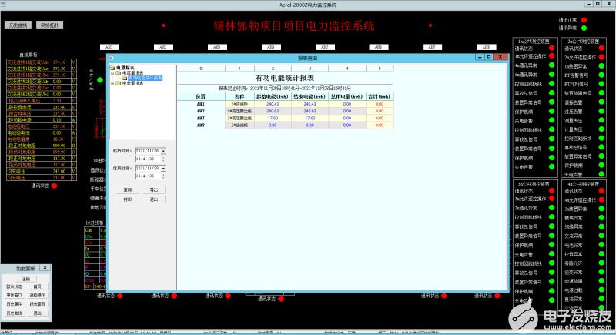The image size is (616, 335).
Task: Open the 起始时间 date dropdown
Action: [x=163, y=151]
